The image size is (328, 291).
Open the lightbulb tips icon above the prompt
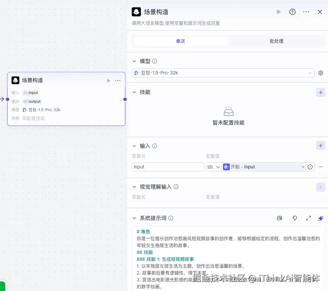pyautogui.click(x=295, y=218)
